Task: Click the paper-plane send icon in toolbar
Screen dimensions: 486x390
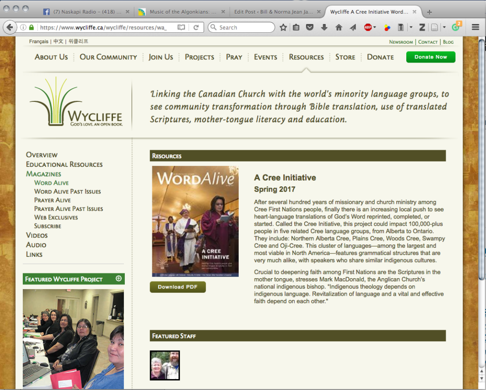Action: click(353, 27)
